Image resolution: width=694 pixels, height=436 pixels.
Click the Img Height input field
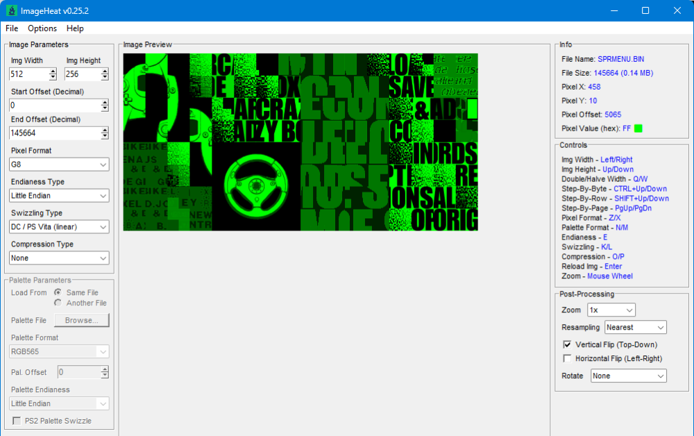pyautogui.click(x=83, y=74)
